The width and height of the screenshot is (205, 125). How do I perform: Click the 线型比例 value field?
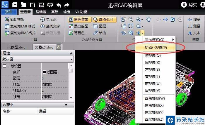[55, 91]
